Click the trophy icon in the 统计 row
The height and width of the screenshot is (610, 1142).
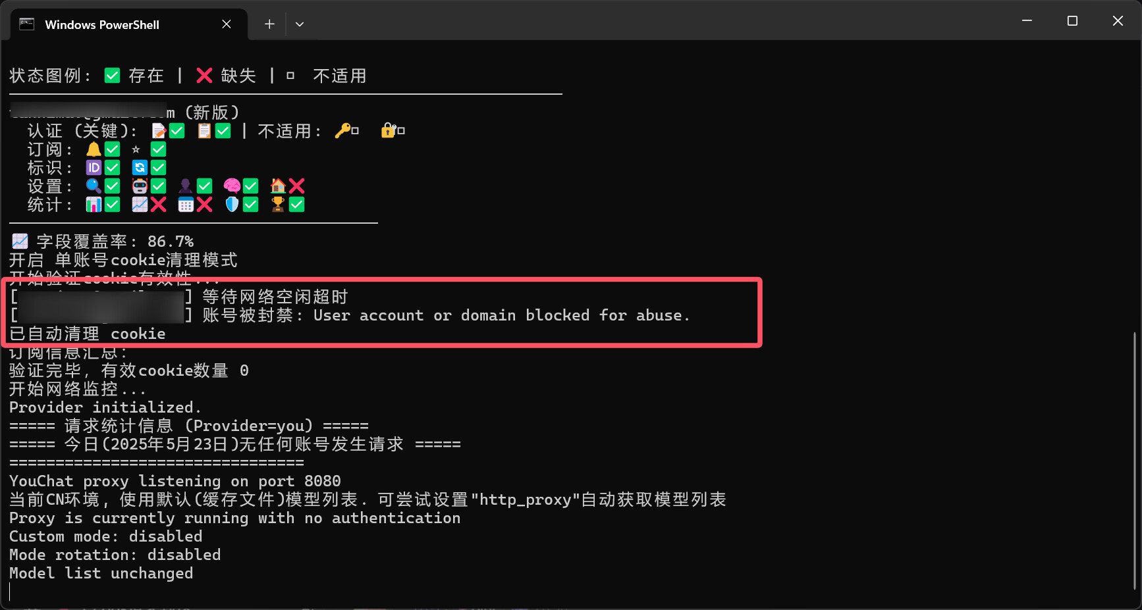coord(278,205)
